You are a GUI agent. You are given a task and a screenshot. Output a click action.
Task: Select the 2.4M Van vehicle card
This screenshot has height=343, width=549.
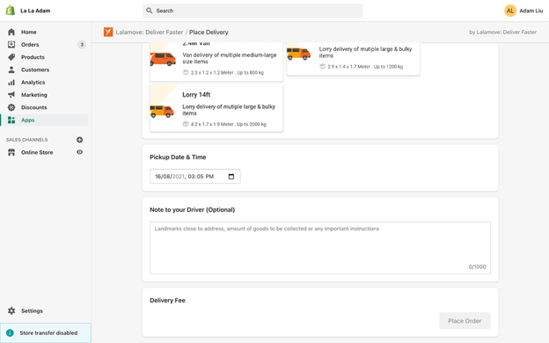coord(216,62)
